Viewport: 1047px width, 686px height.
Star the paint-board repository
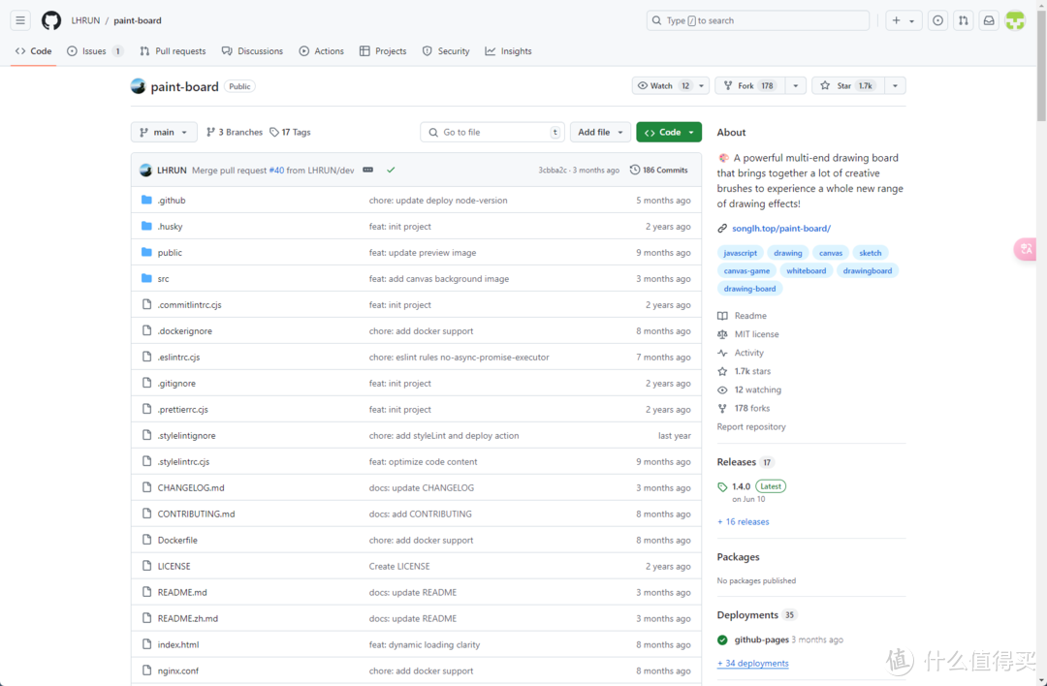[x=847, y=85]
